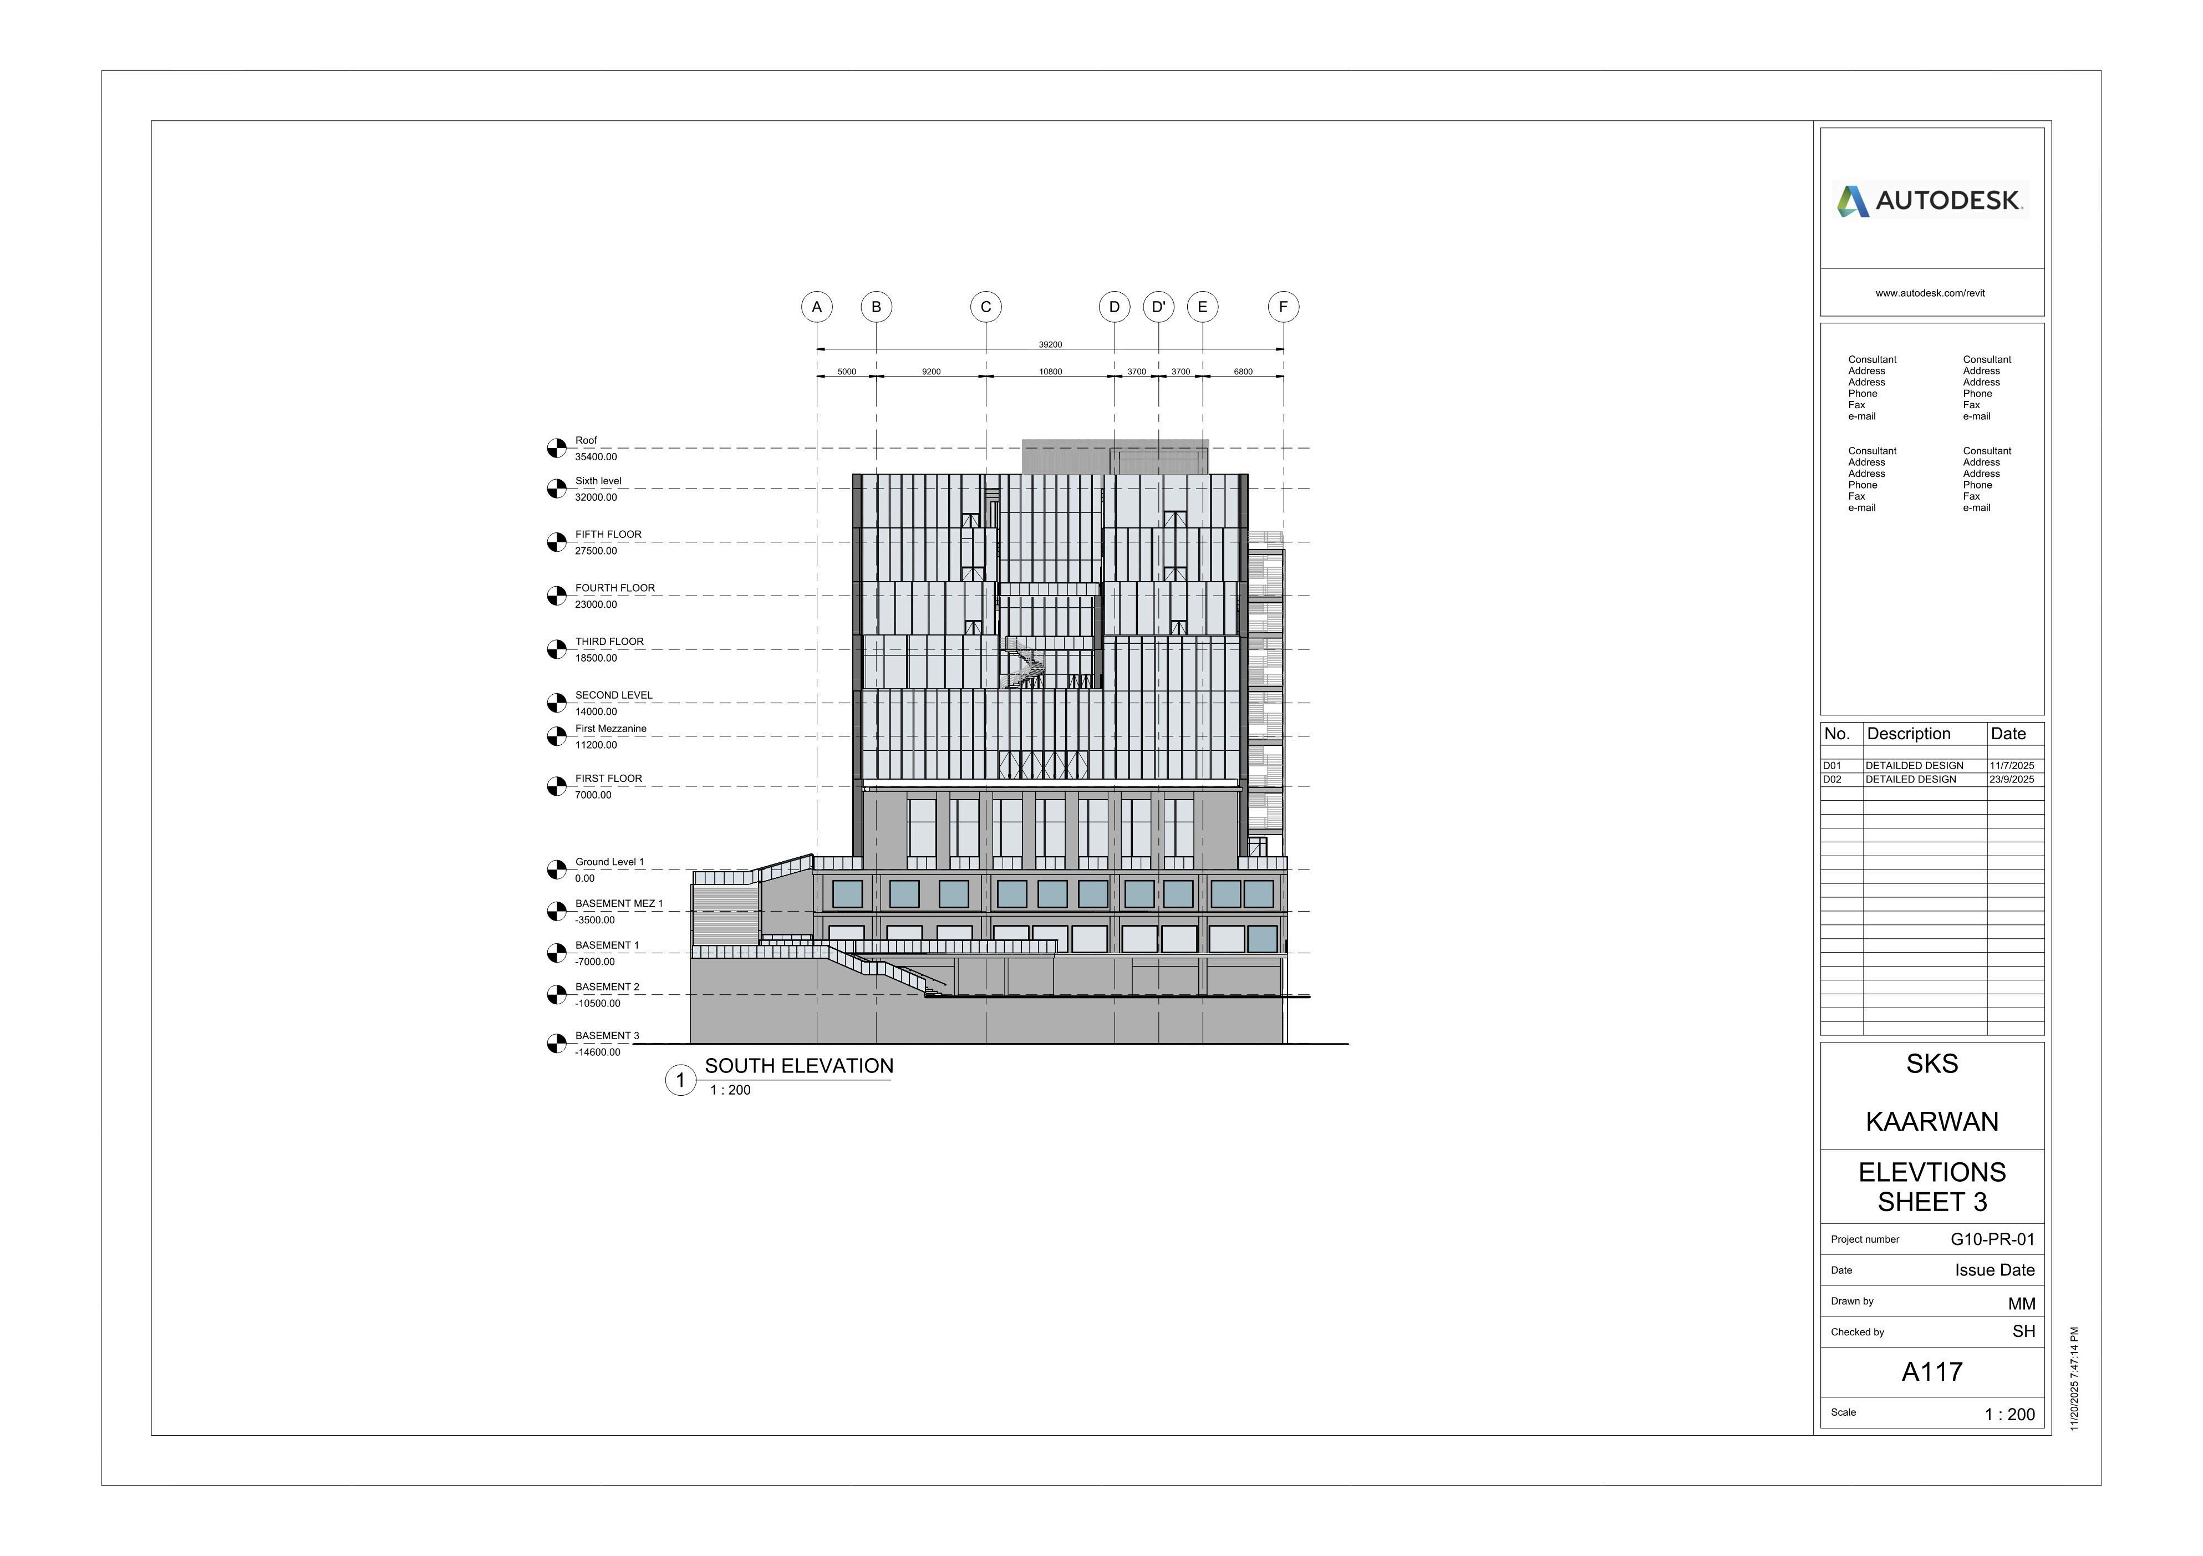Select the FOURTH FLOOR level label
The width and height of the screenshot is (2203, 1556).
[x=614, y=588]
